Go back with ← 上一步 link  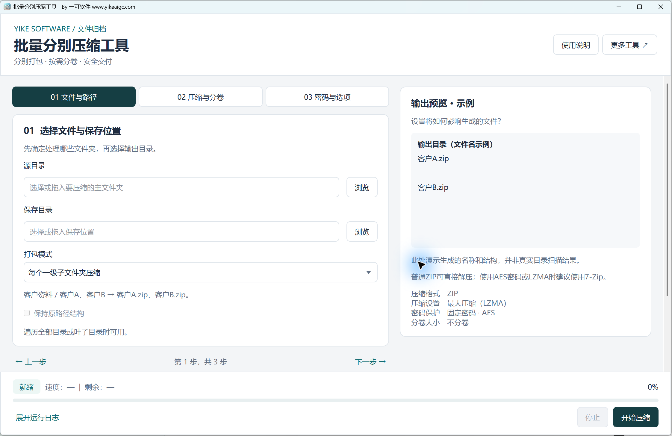click(x=31, y=362)
